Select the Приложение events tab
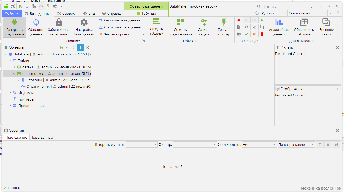Viewport: 344px width, 193px height. [16, 137]
